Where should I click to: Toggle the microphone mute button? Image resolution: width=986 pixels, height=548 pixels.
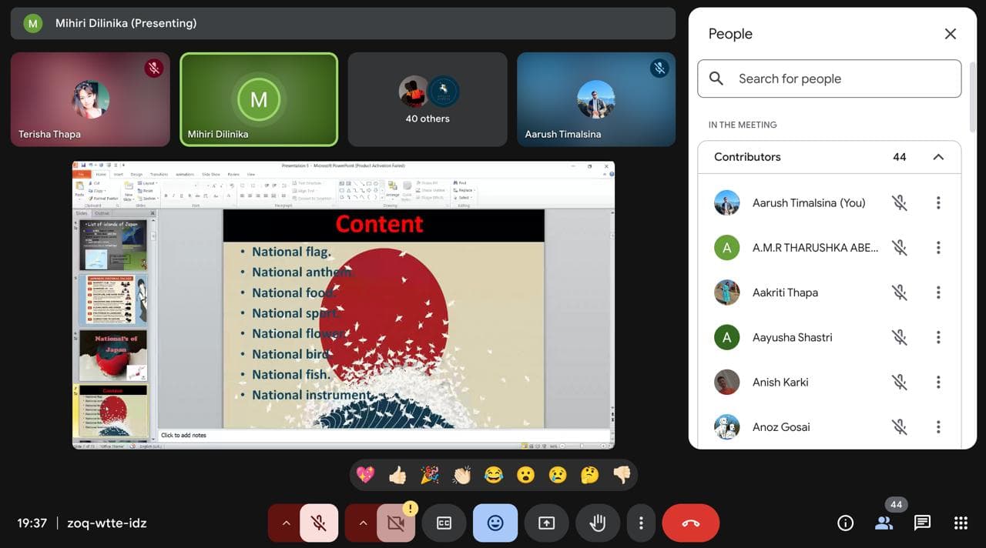318,523
